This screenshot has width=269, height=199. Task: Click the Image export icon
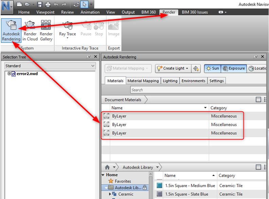click(x=113, y=25)
